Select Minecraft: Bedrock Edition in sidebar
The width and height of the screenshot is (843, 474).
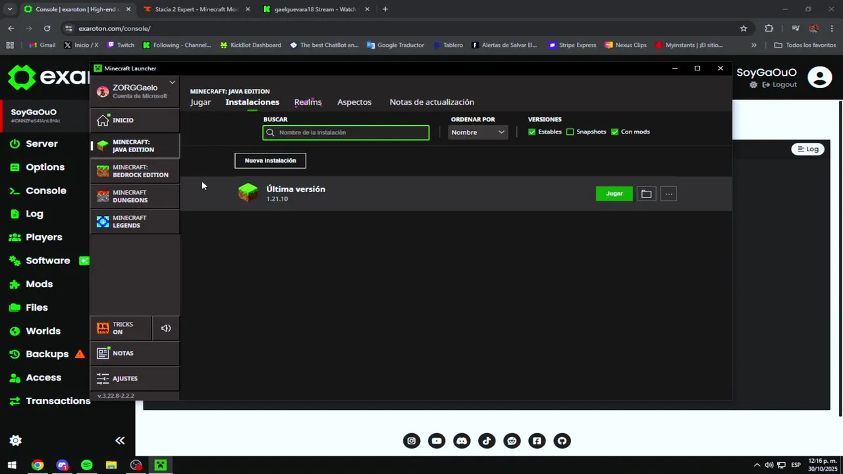[x=134, y=171]
